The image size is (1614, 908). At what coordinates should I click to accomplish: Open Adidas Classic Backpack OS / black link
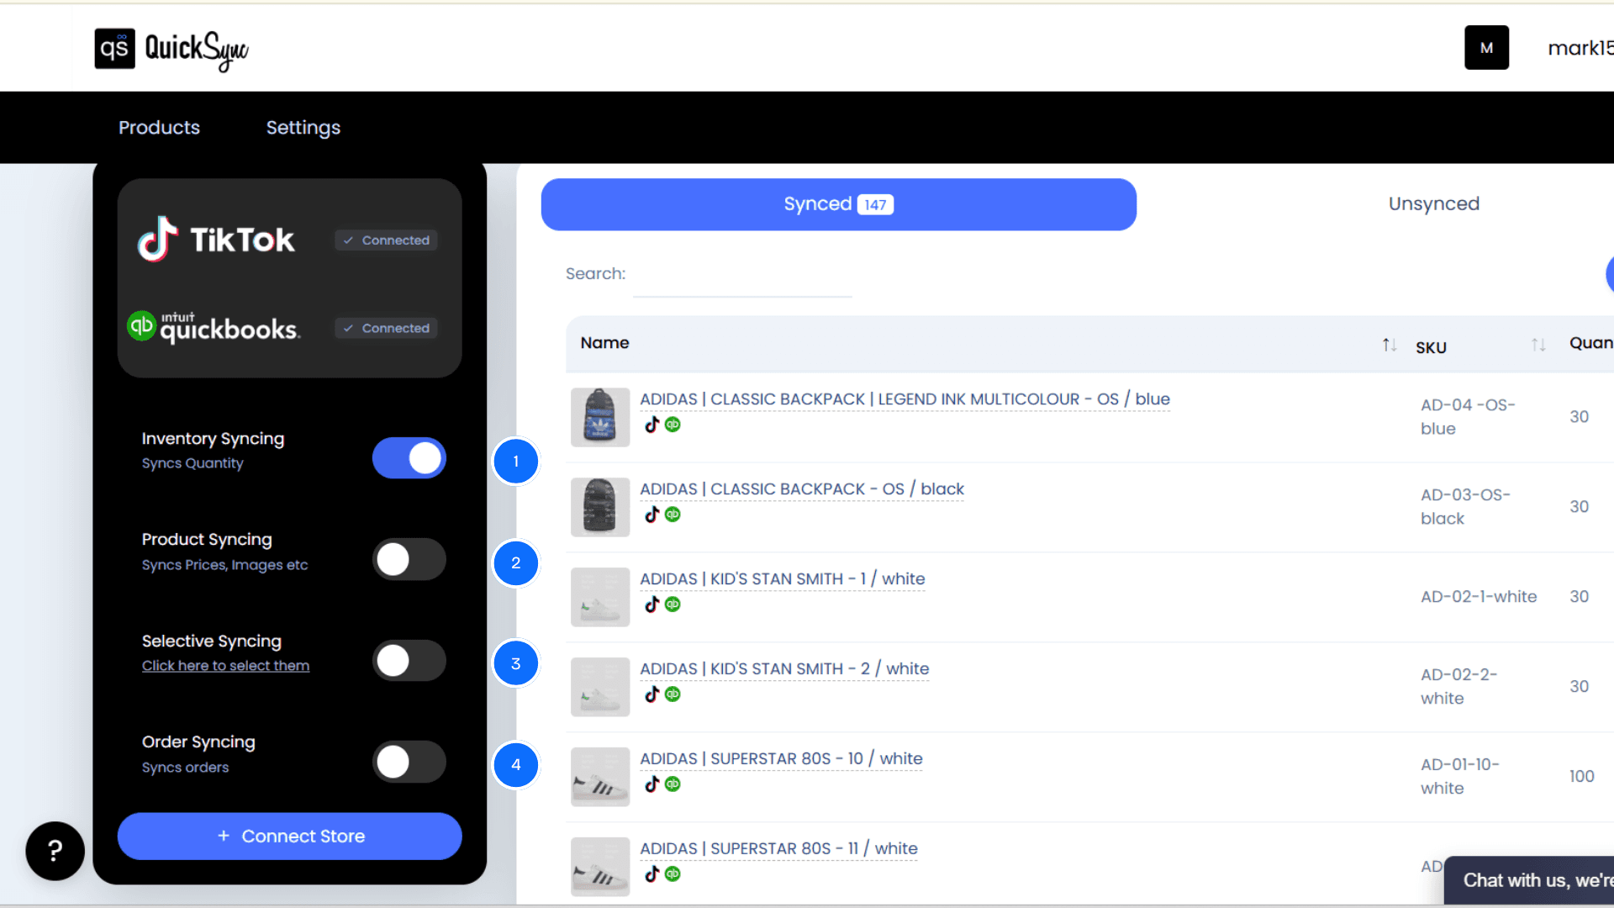802,489
